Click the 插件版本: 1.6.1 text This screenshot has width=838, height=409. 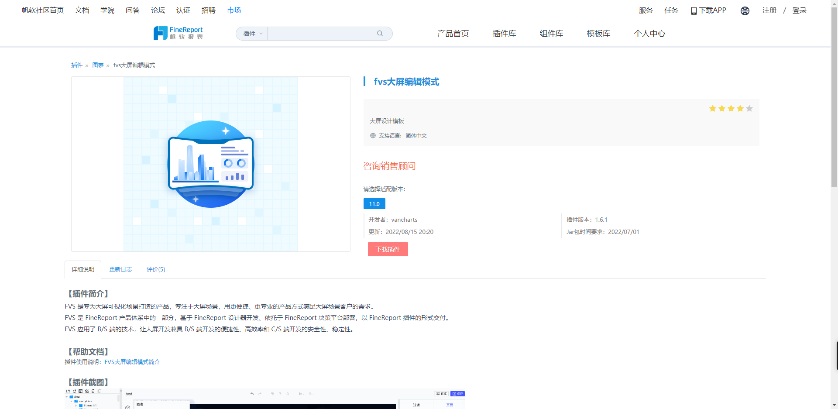click(587, 220)
